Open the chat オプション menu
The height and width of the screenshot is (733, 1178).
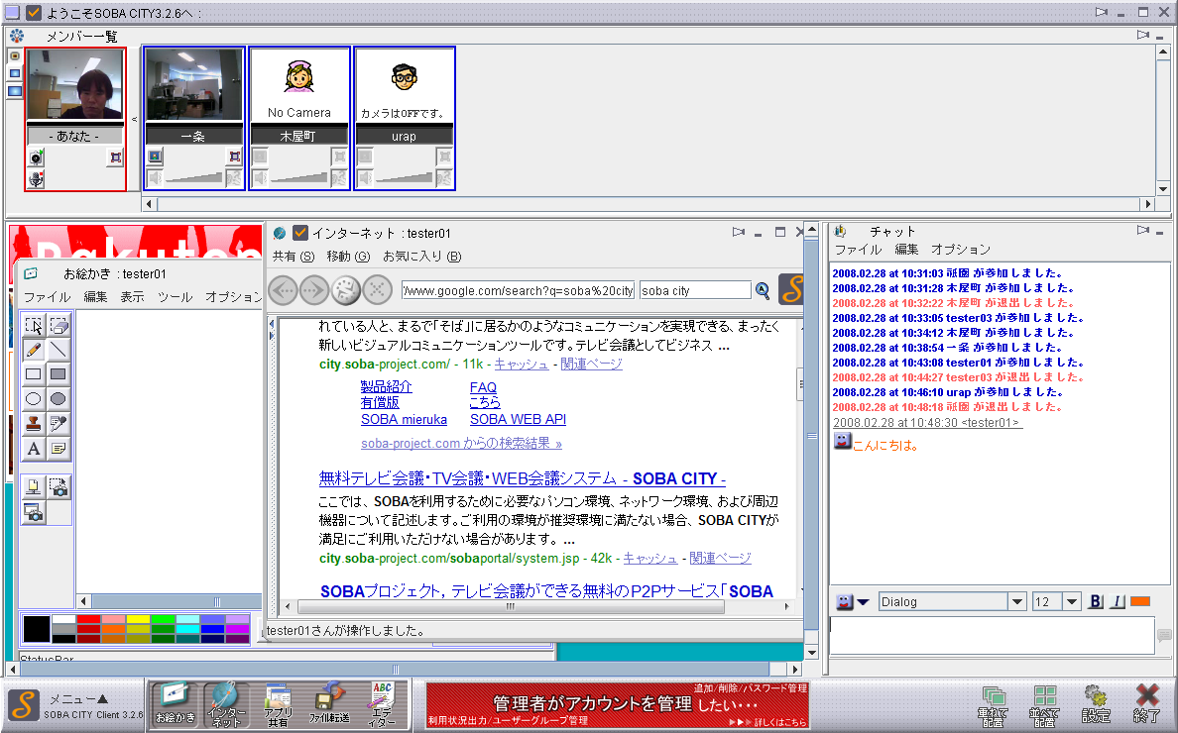tap(961, 249)
